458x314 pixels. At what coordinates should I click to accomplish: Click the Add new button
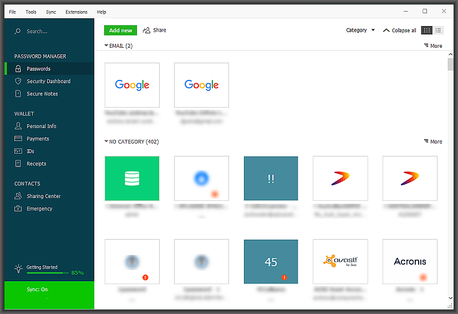tap(120, 30)
